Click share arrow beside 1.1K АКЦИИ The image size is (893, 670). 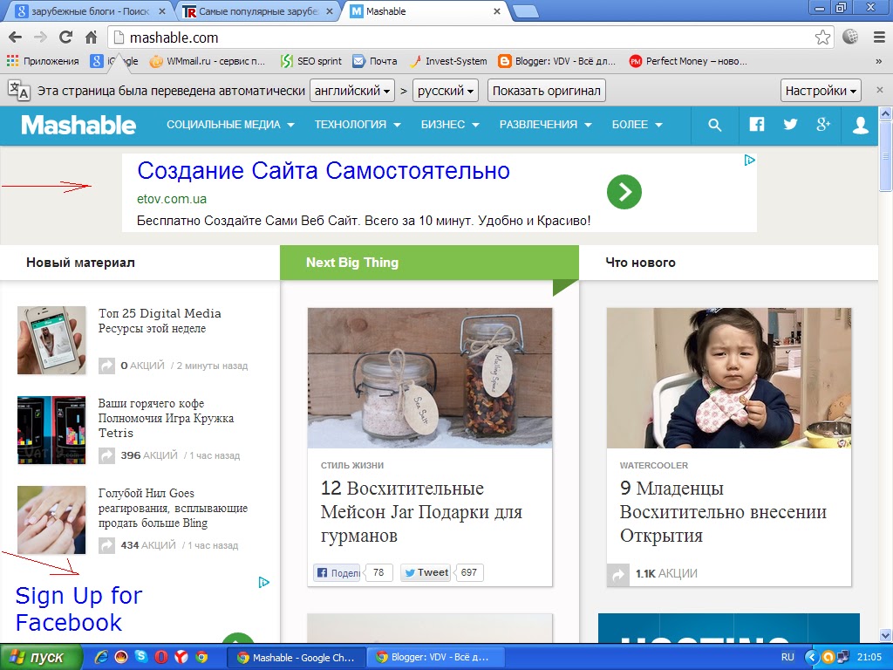point(618,574)
